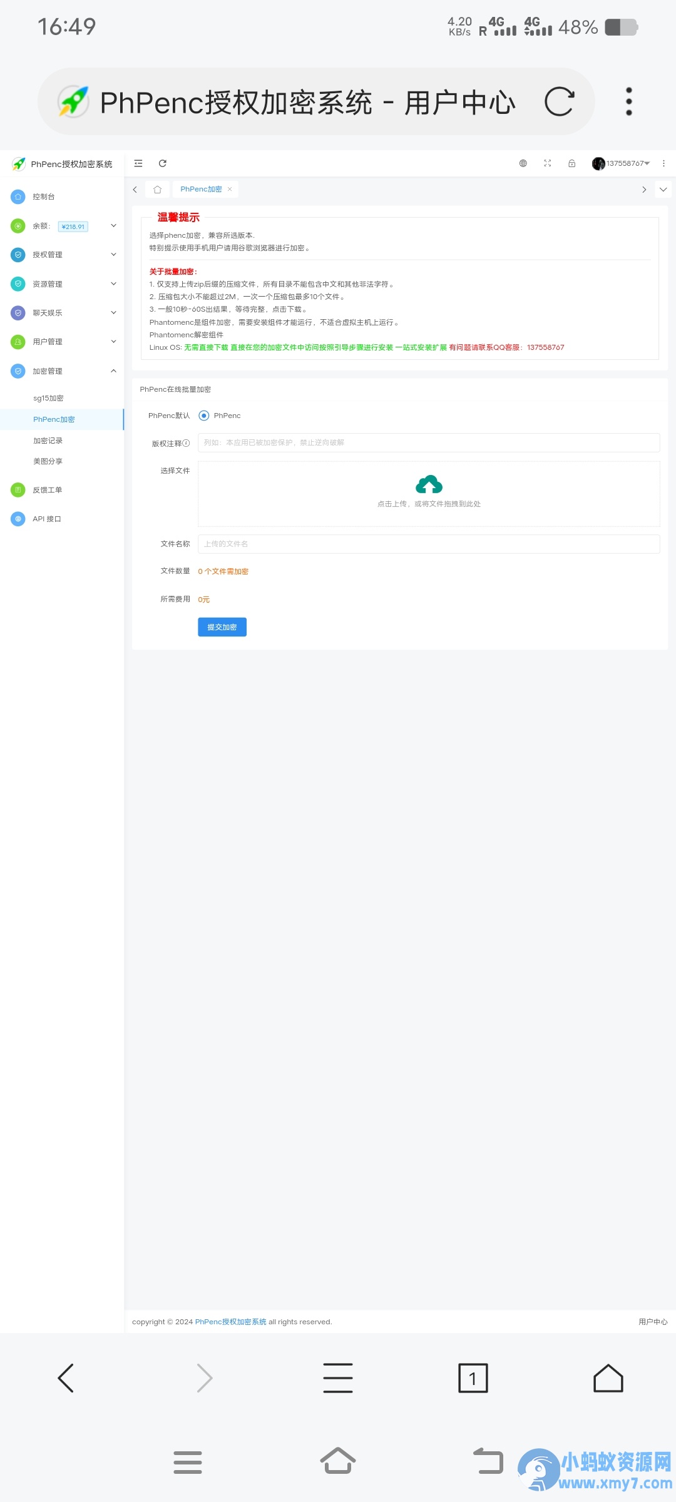Open the user dropdown arrow next to 137558767
The width and height of the screenshot is (676, 1502).
[647, 163]
